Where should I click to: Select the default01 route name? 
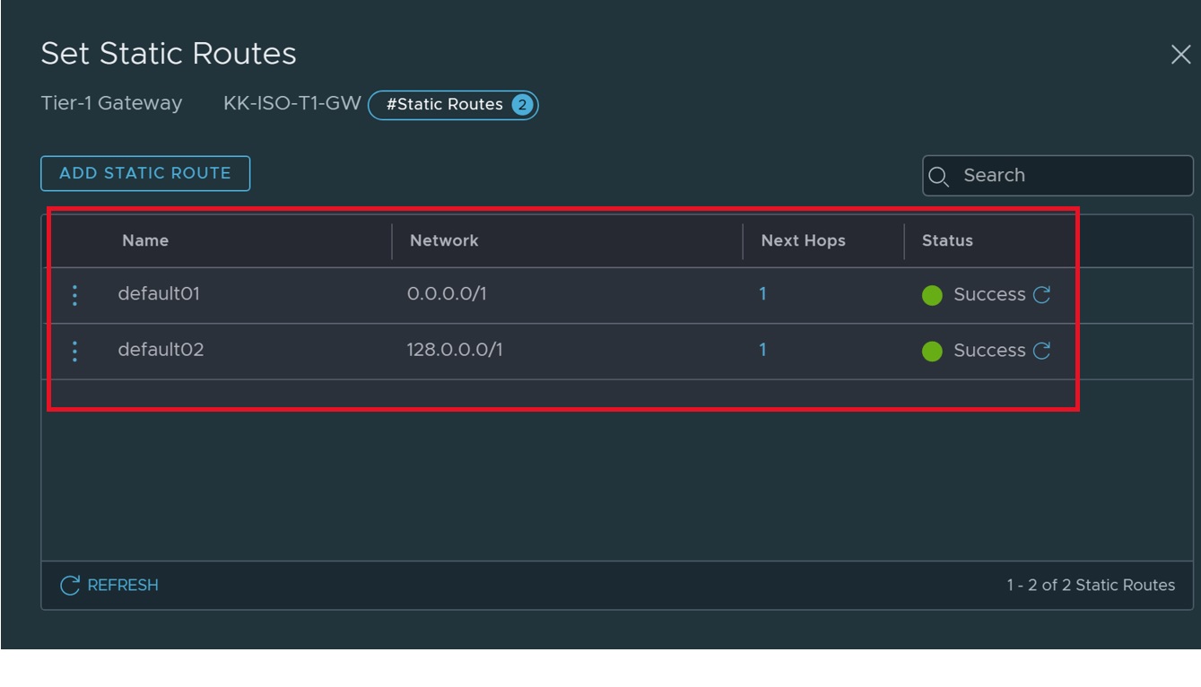pyautogui.click(x=159, y=294)
